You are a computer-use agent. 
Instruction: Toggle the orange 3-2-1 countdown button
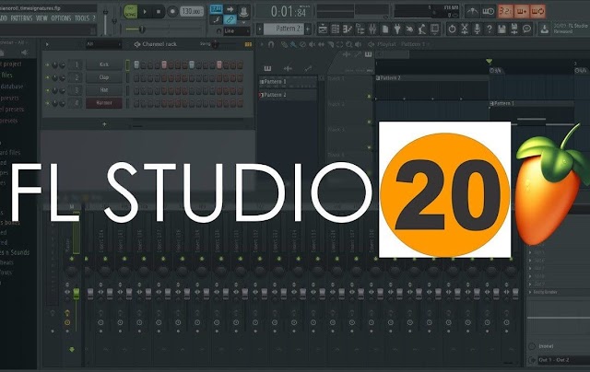point(505,11)
